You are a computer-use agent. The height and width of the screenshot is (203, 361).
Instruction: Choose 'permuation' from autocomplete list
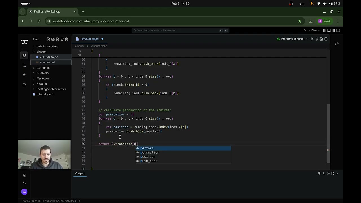pos(183,153)
